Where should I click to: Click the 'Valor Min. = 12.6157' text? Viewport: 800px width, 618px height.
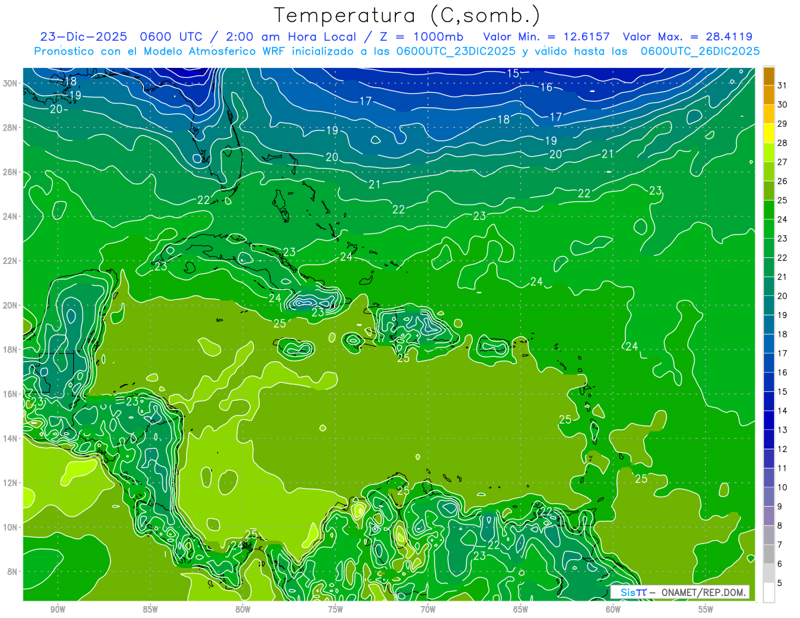(547, 37)
